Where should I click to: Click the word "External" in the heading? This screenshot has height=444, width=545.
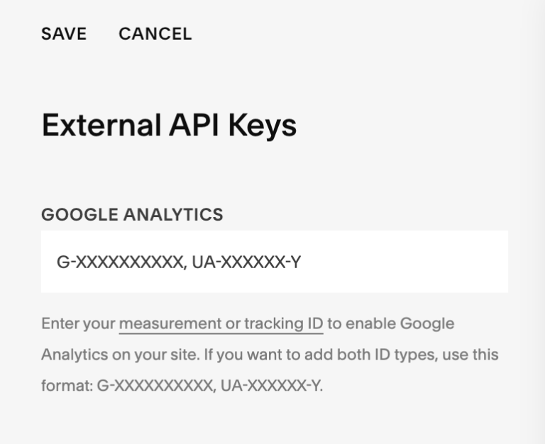coord(101,126)
